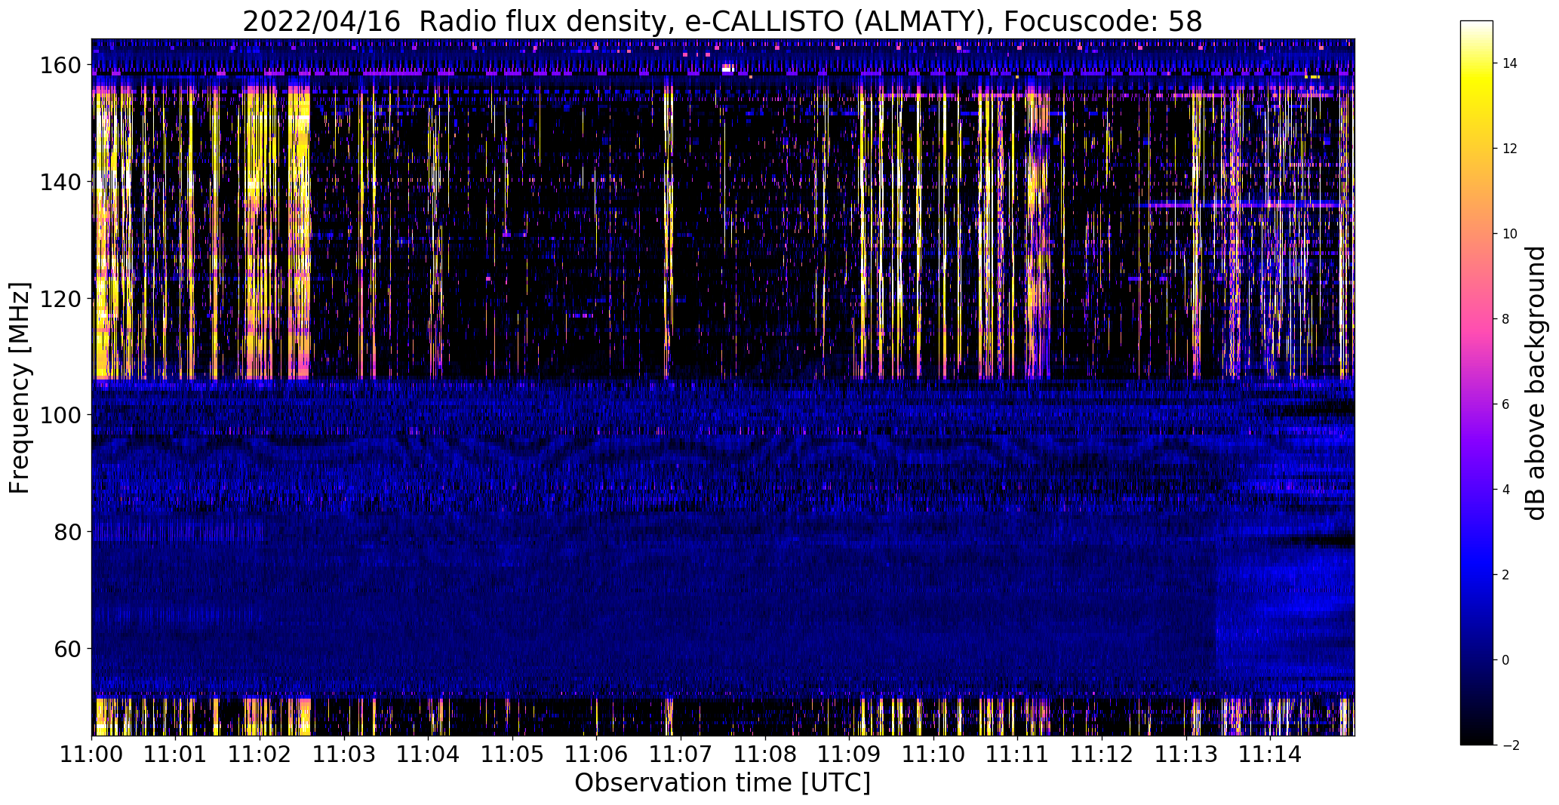Image resolution: width=1559 pixels, height=805 pixels.
Task: Click the 11:07 time tick label
Action: [681, 754]
